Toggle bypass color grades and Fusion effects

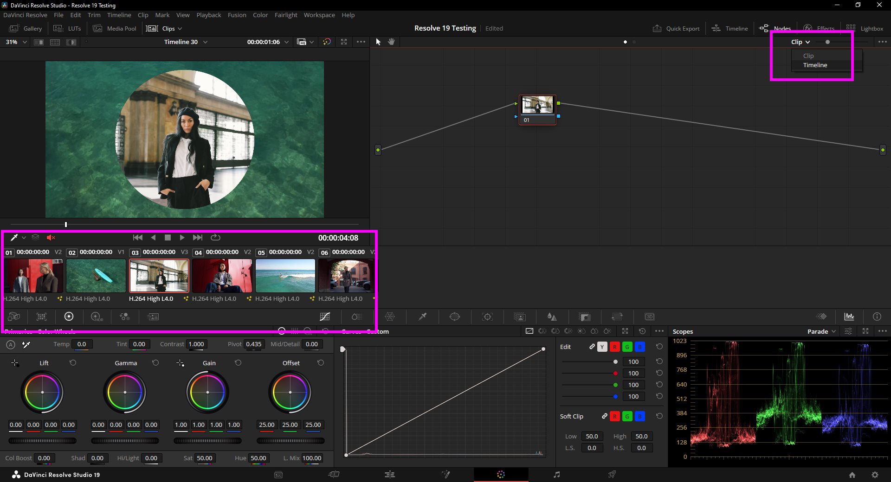tap(327, 42)
